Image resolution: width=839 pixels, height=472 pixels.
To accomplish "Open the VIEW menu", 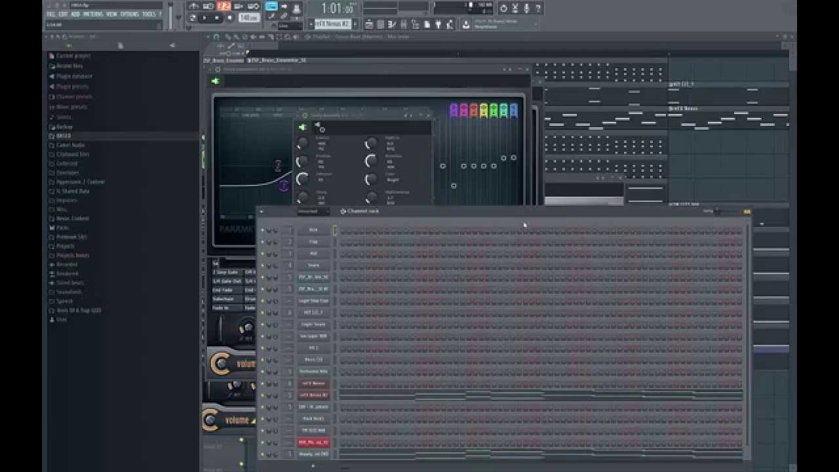I will tap(111, 14).
